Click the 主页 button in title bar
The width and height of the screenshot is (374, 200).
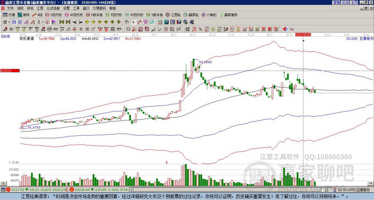354,3
